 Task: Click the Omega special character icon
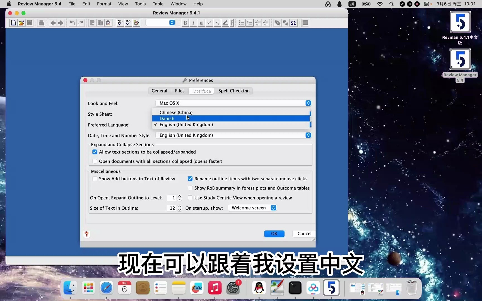click(293, 23)
